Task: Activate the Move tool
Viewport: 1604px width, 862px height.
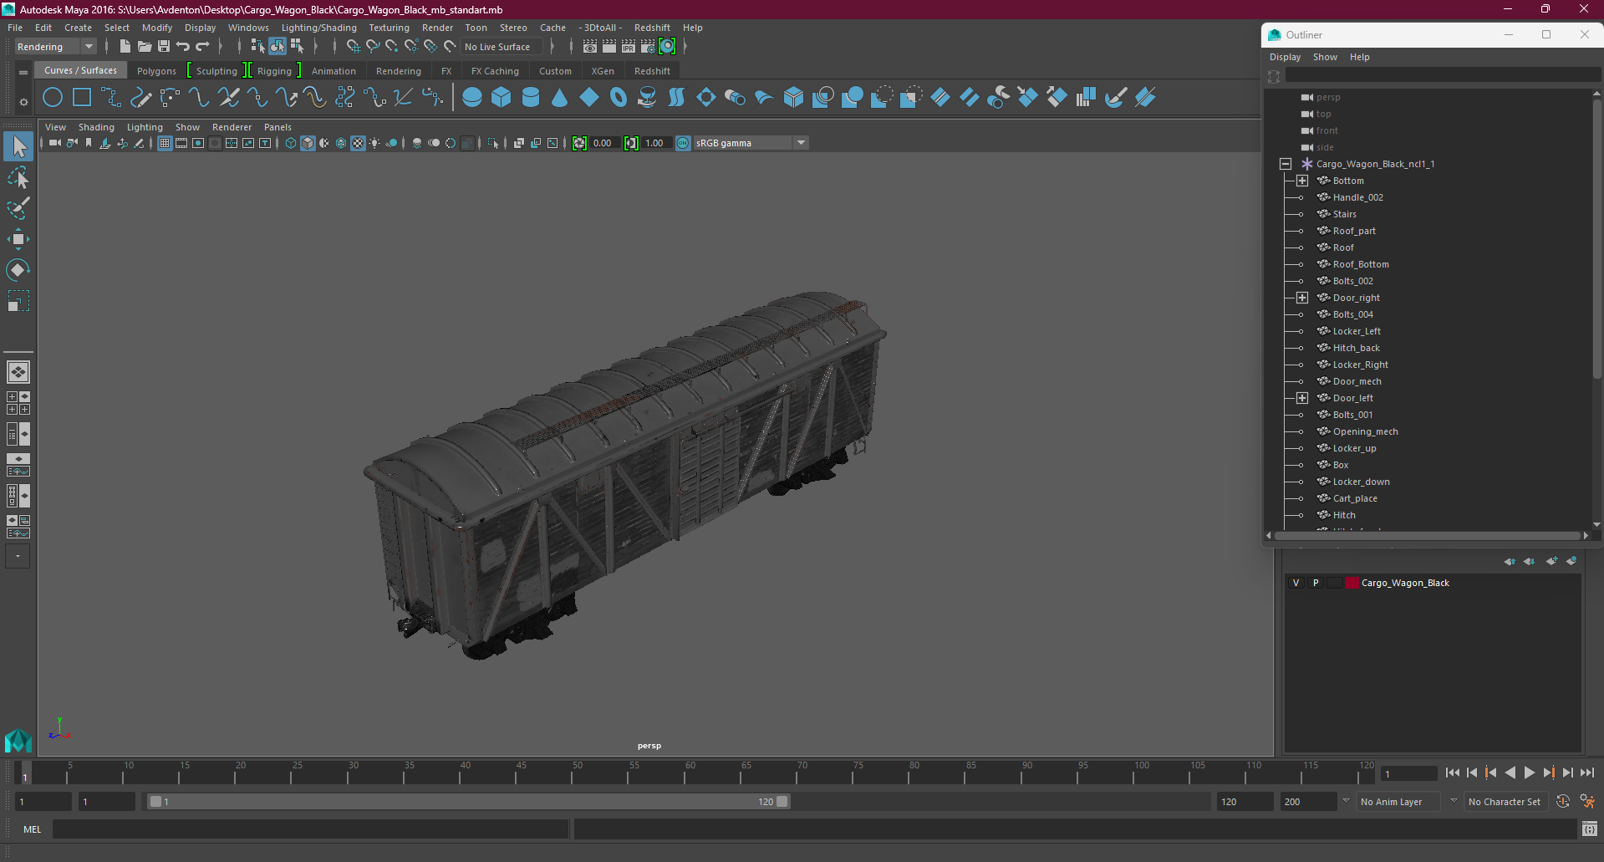Action: pos(18,239)
